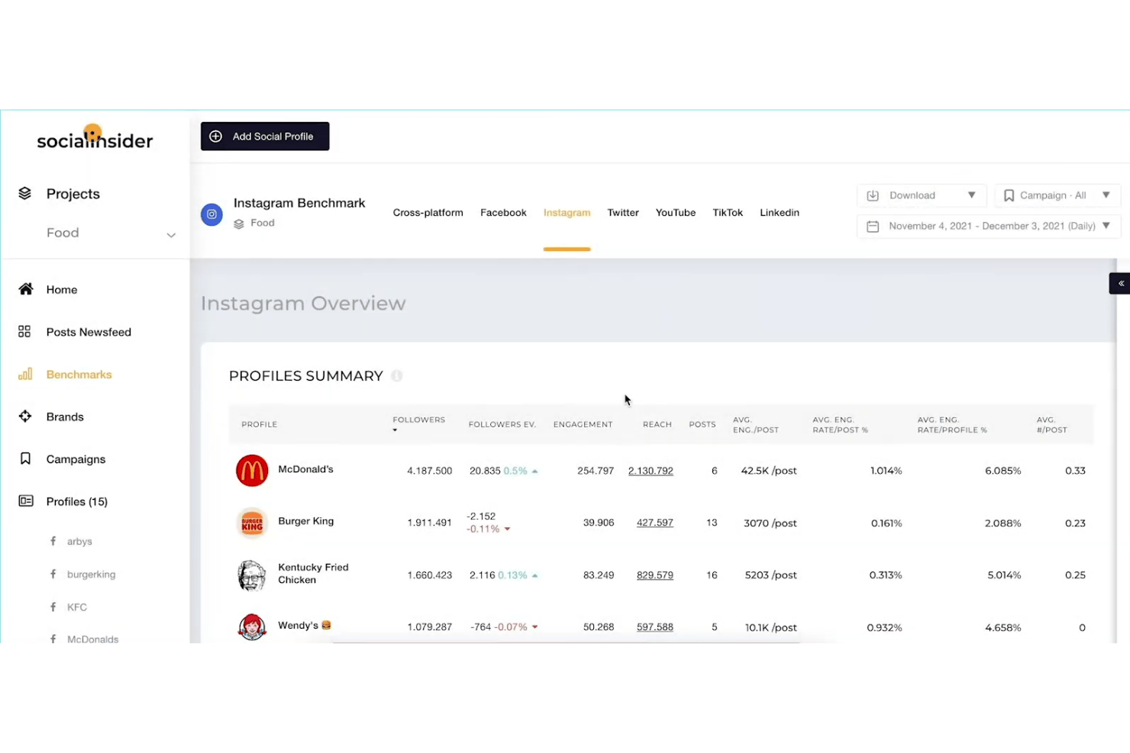Viewport: 1130px width, 753px height.
Task: Select the Benchmarks bar chart icon
Action: click(25, 374)
